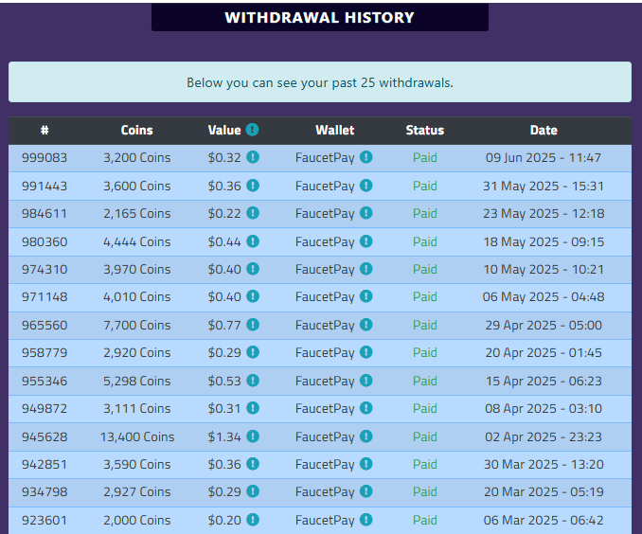Screen dimensions: 642x534
Task: Click value info icon in row 934798
Action: pyautogui.click(x=253, y=491)
